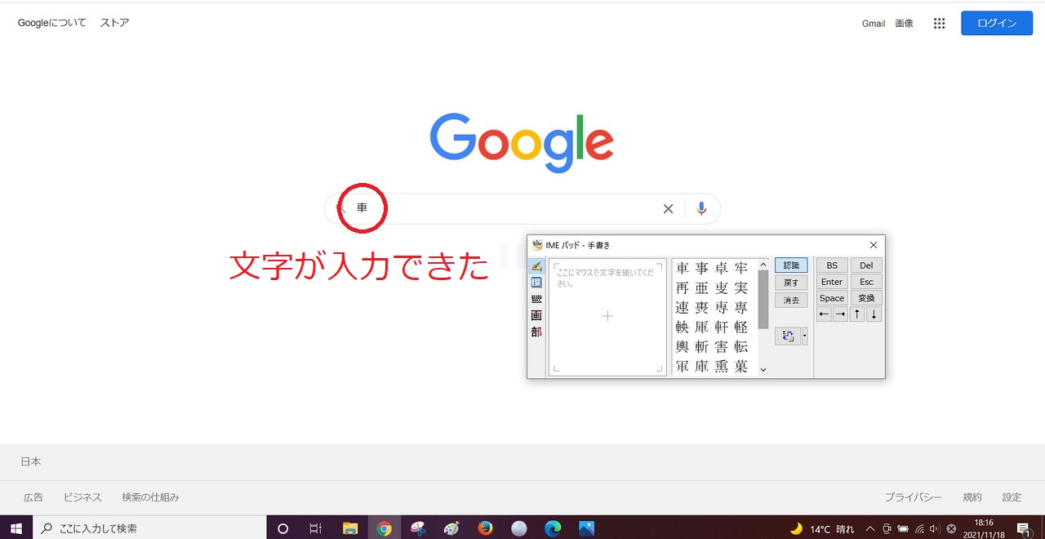
Task: Select candidate kanji 軒
Action: coord(722,327)
